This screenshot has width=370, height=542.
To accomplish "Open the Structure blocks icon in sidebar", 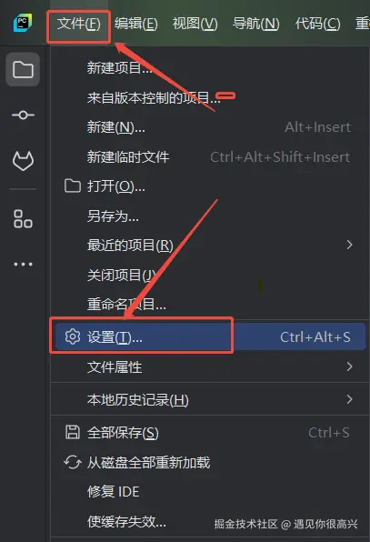I will tap(23, 218).
